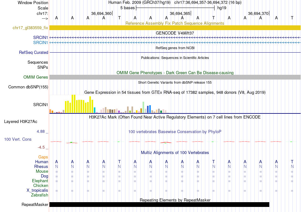
Task: Select the Chicken alignment row label
Action: [x=41, y=185]
